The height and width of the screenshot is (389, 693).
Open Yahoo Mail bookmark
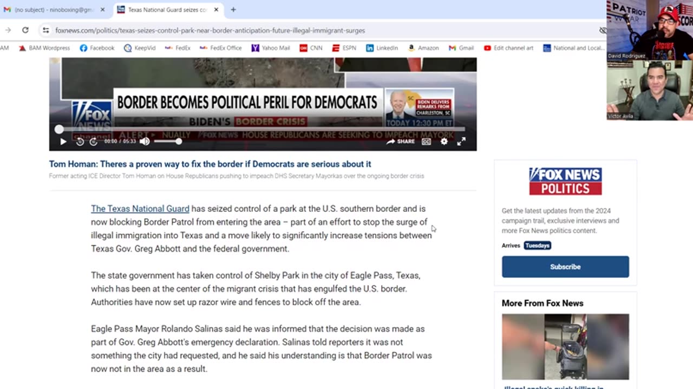(x=271, y=48)
